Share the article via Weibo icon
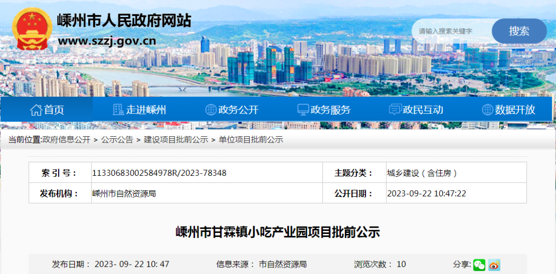Image resolution: width=556 pixels, height=274 pixels. tap(494, 265)
